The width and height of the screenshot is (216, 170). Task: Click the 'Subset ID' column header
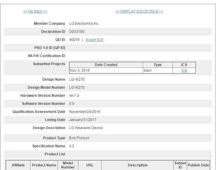(x=180, y=165)
